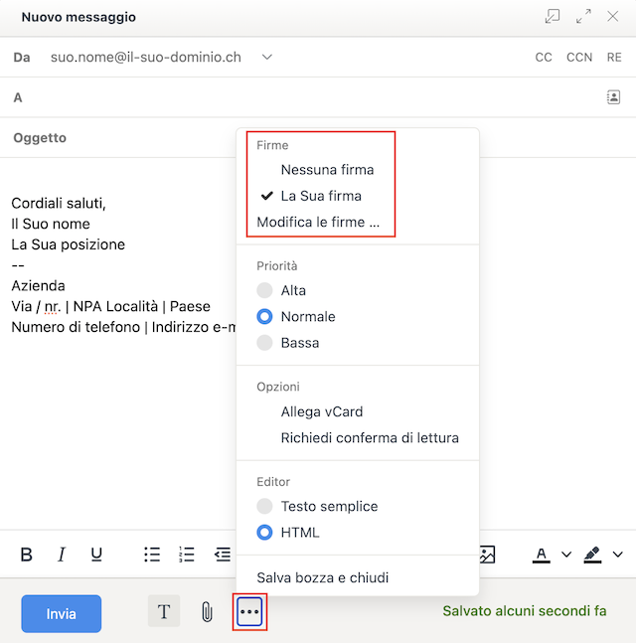636x643 pixels.
Task: Choose La Sua firma signature
Action: [x=321, y=196]
